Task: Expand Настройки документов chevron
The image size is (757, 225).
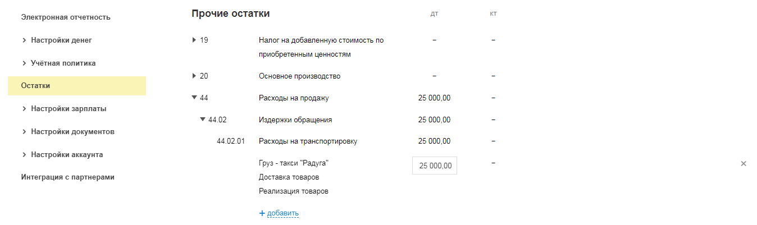Action: coord(24,132)
